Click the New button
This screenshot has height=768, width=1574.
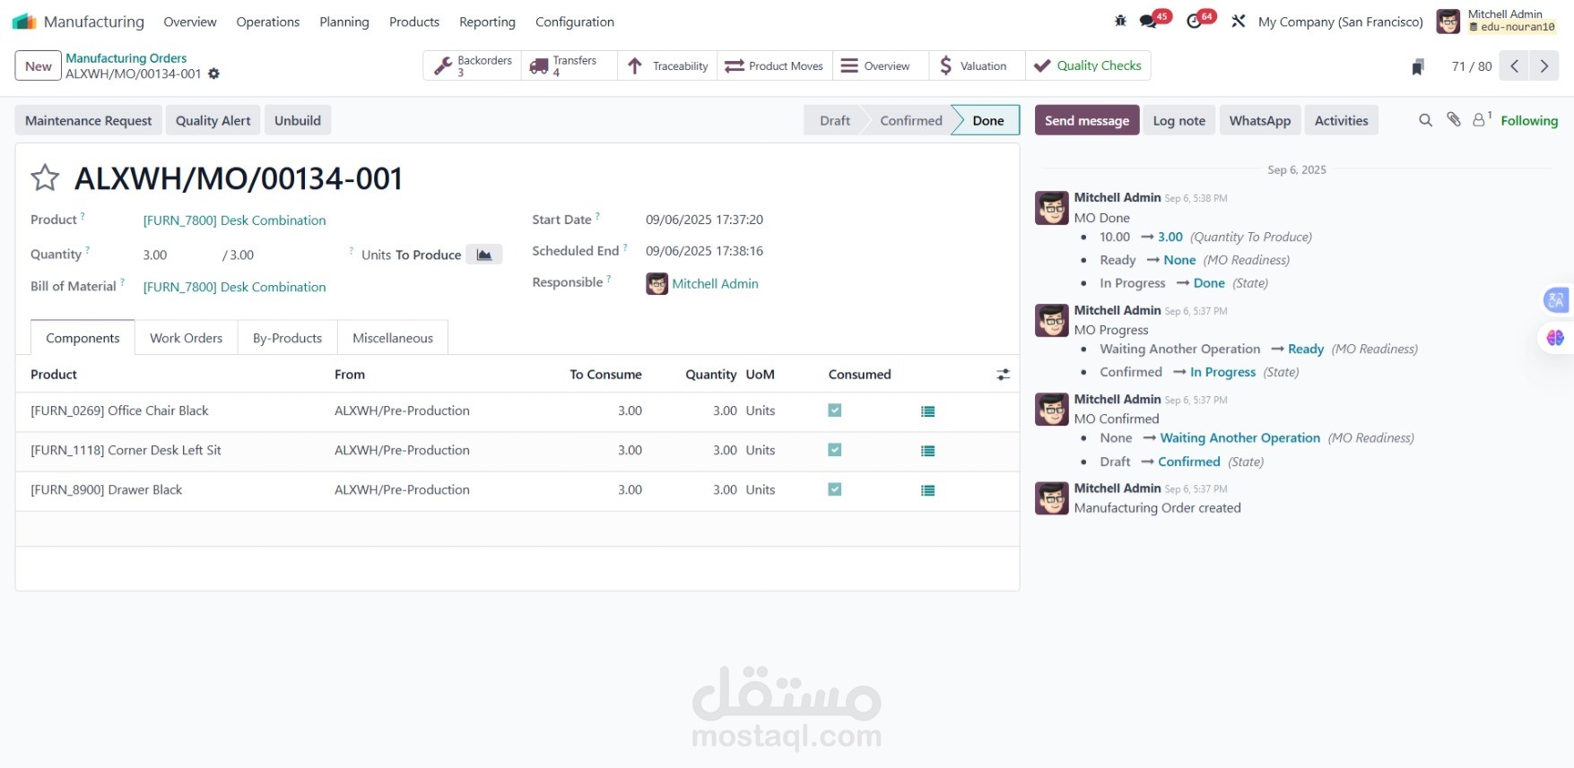pos(39,66)
